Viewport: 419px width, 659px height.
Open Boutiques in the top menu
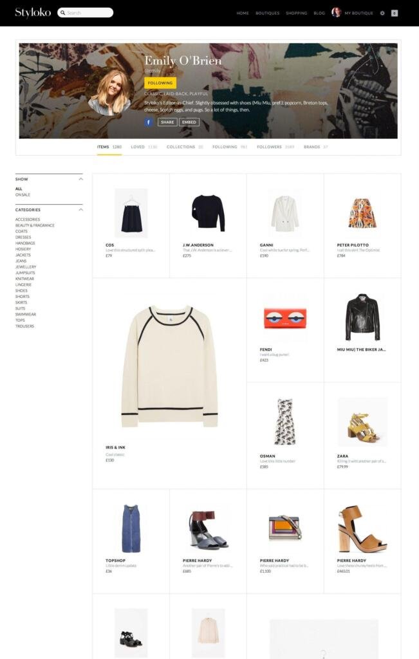pyautogui.click(x=267, y=13)
